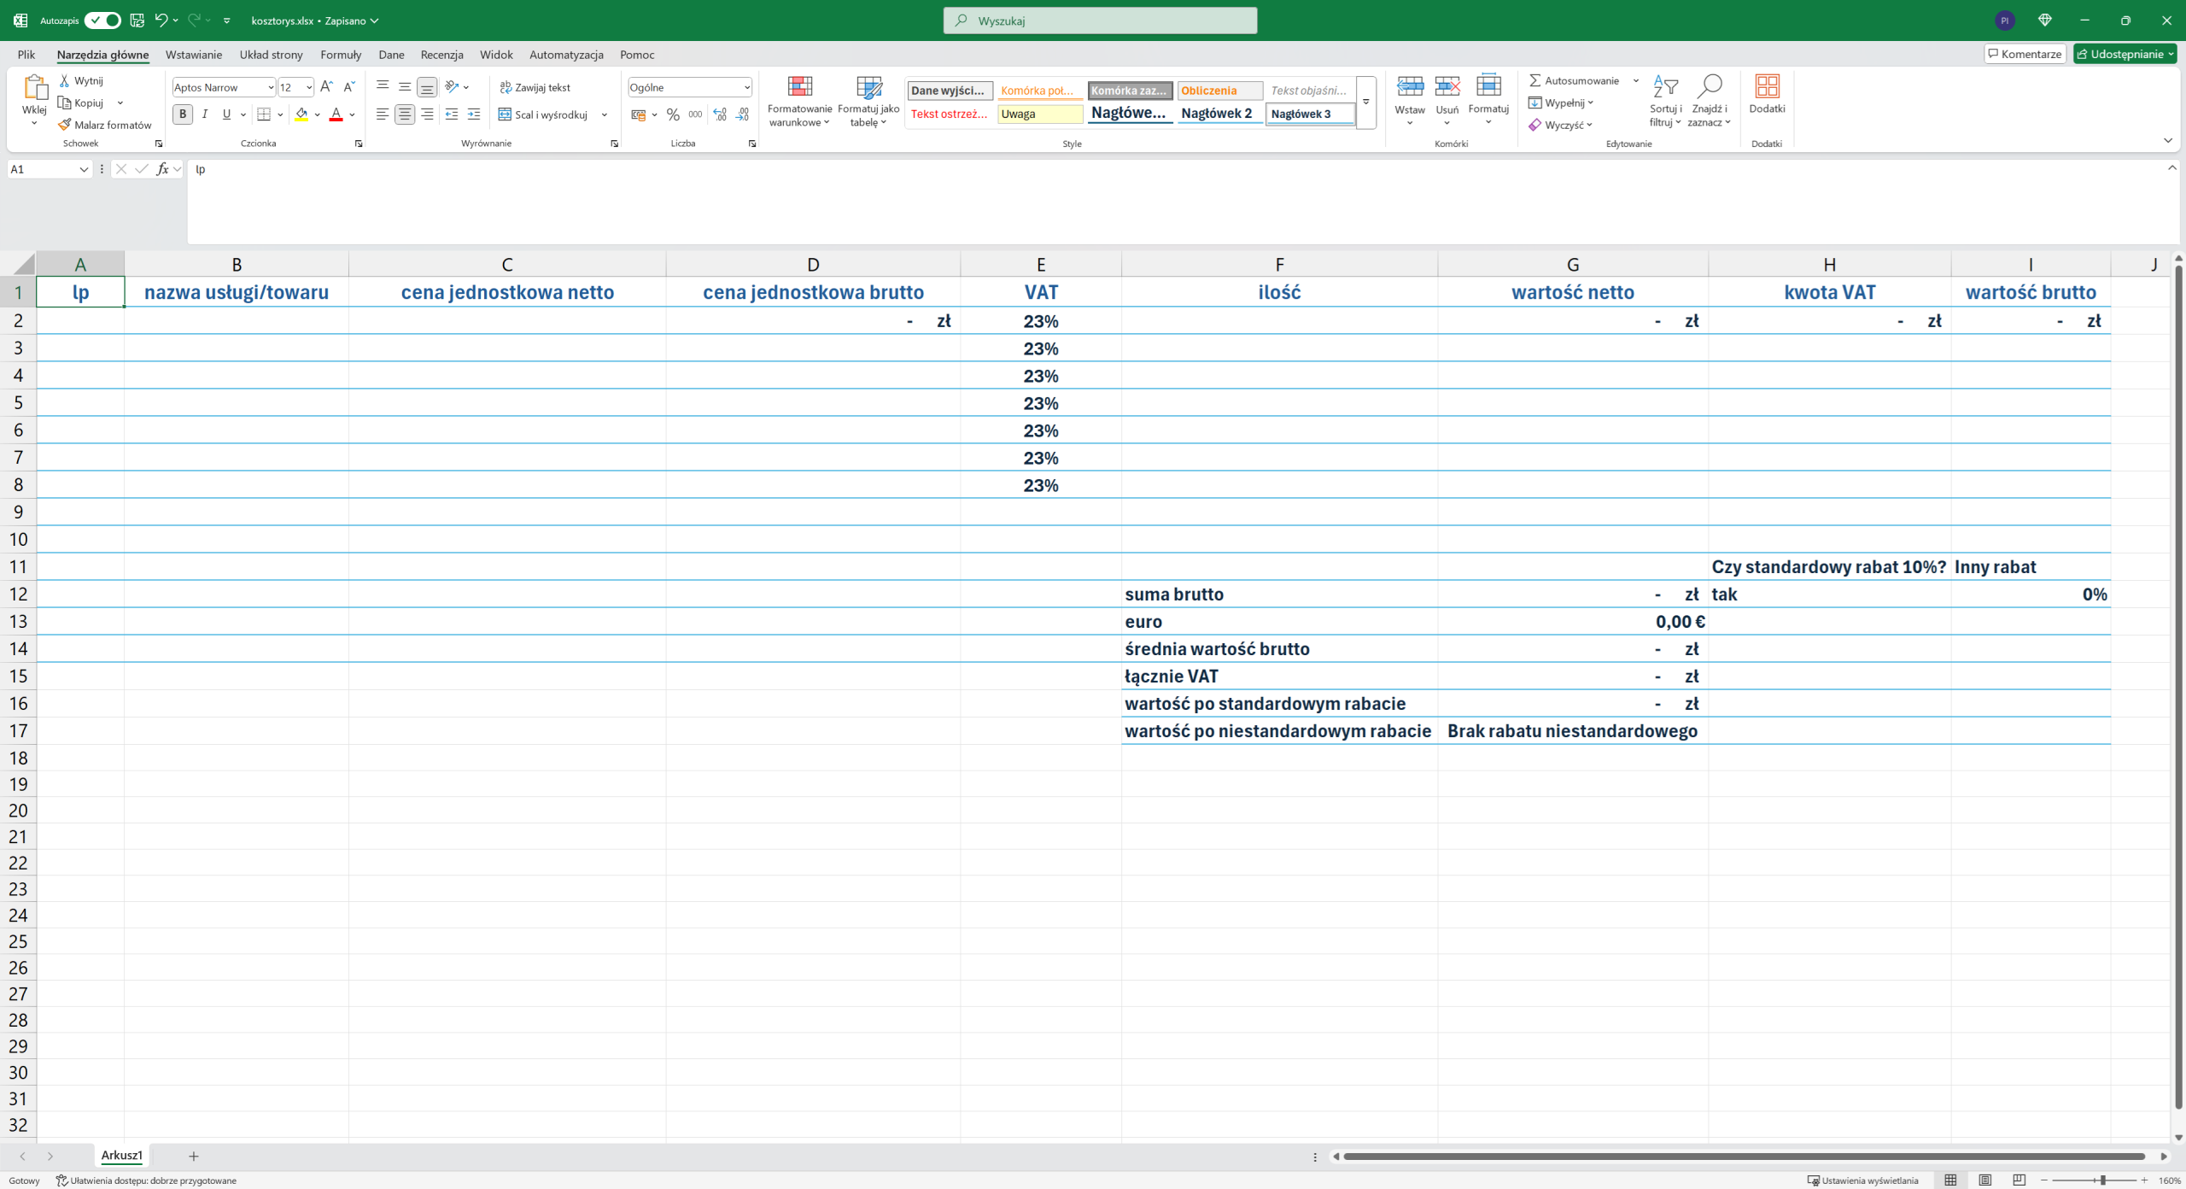Click Ustawienia wyświetlania in status bar
This screenshot has height=1189, width=2186.
(x=1862, y=1180)
